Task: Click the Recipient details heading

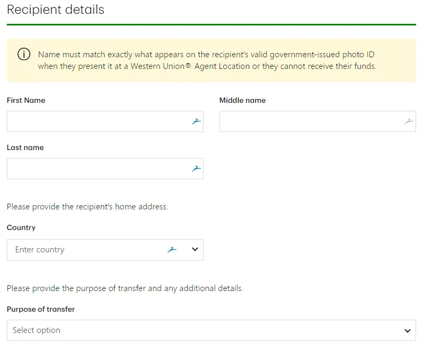Action: click(56, 10)
